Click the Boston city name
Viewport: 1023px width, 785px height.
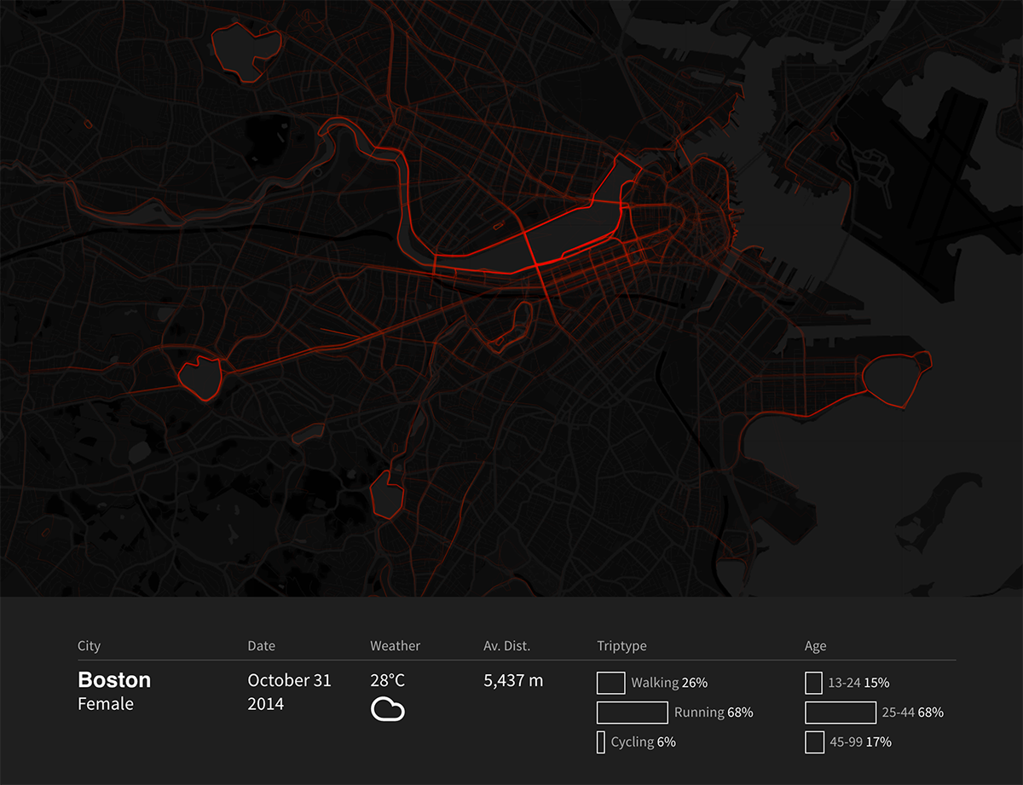(114, 680)
